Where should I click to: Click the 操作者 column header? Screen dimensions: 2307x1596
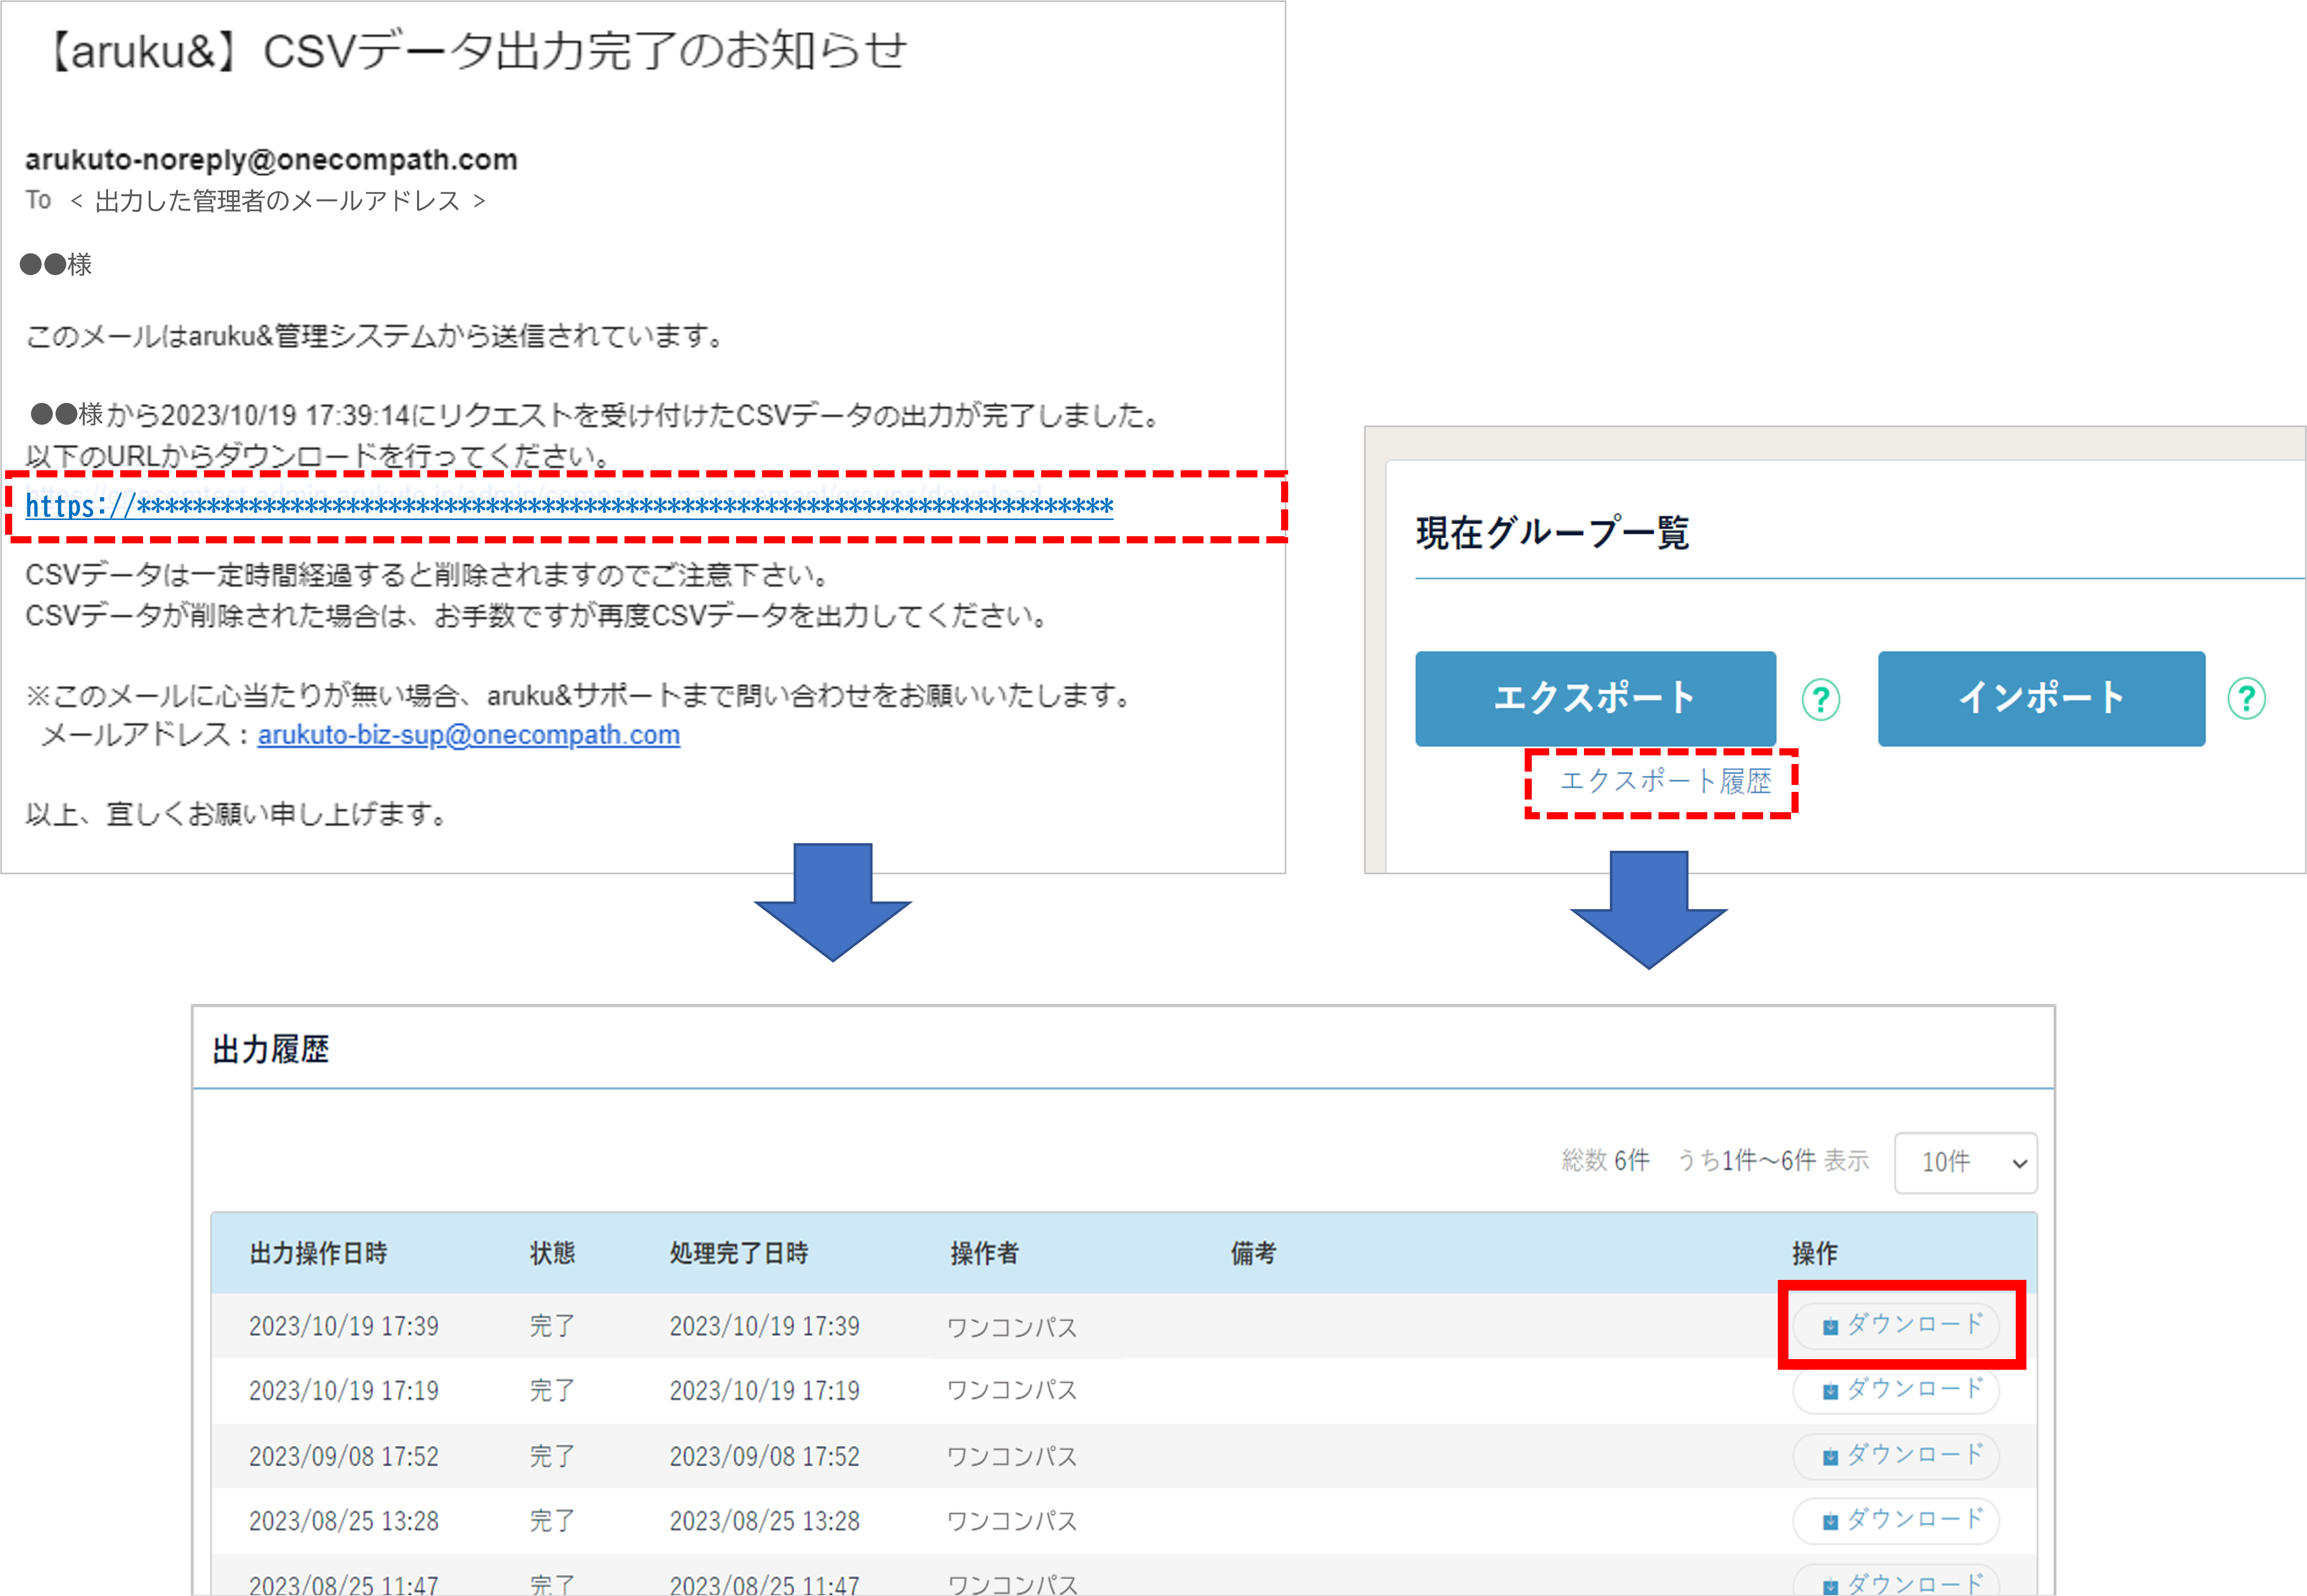984,1253
